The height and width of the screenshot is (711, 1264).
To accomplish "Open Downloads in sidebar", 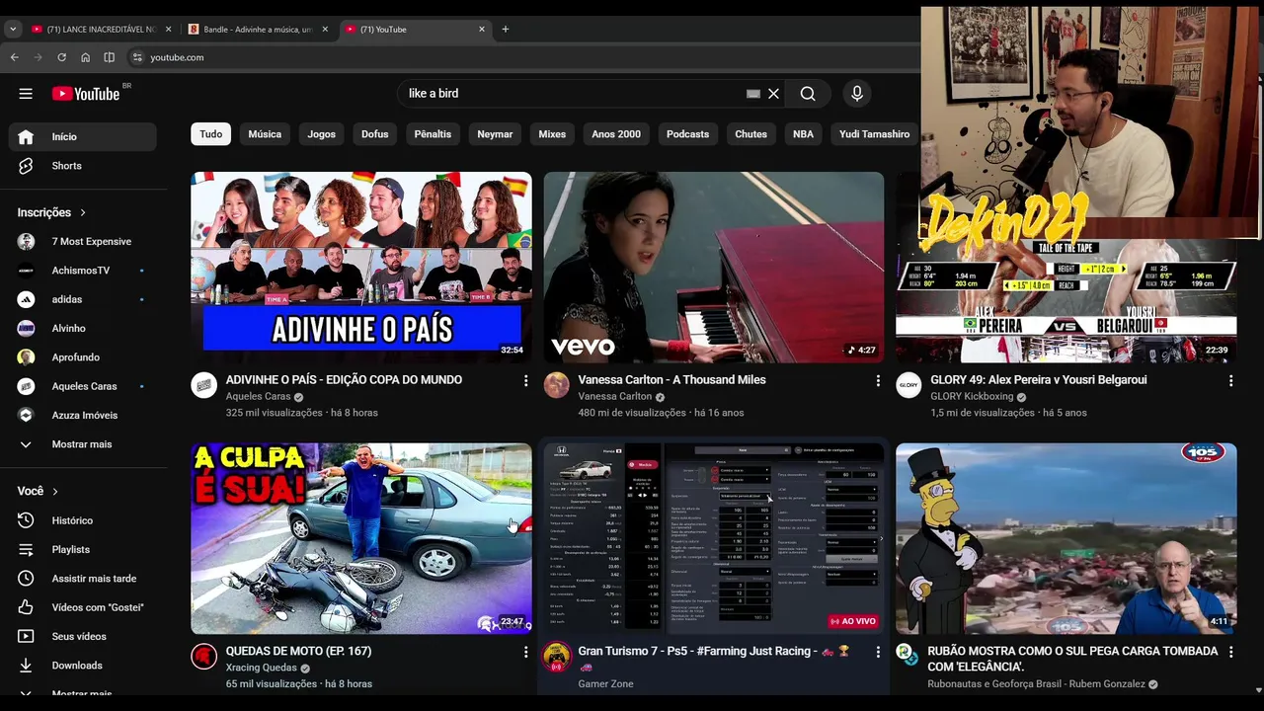I will coord(83,666).
